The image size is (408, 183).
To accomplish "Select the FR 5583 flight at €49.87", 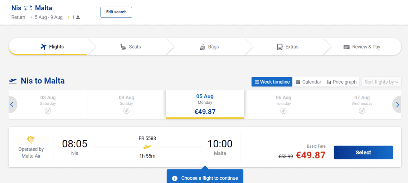I will [363, 153].
